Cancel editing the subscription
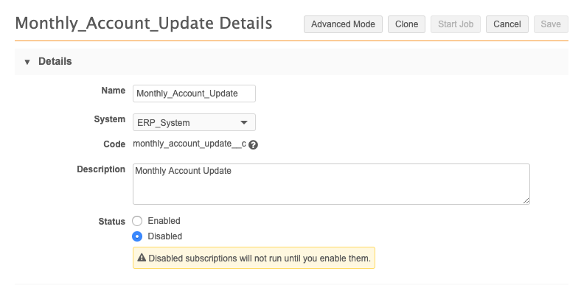581x285 pixels. click(507, 24)
